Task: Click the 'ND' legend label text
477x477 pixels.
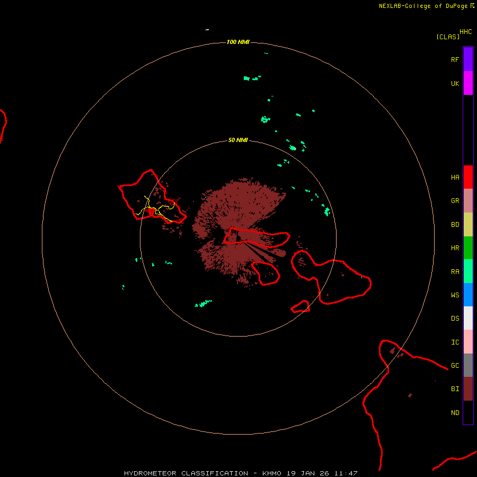Action: click(455, 413)
